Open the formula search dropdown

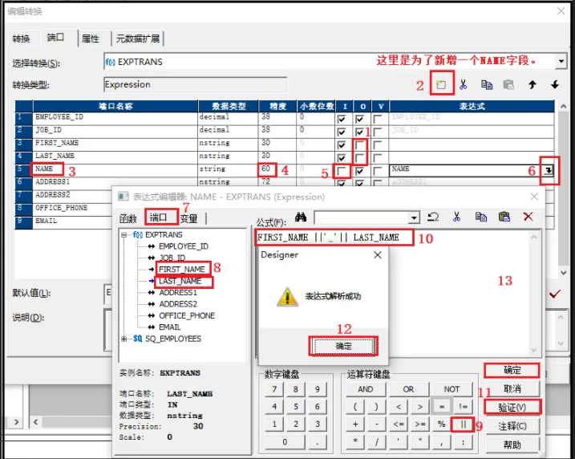coord(414,217)
